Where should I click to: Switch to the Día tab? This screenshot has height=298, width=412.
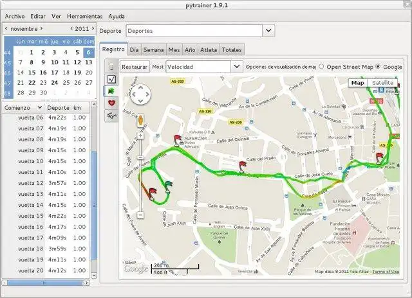click(x=135, y=50)
